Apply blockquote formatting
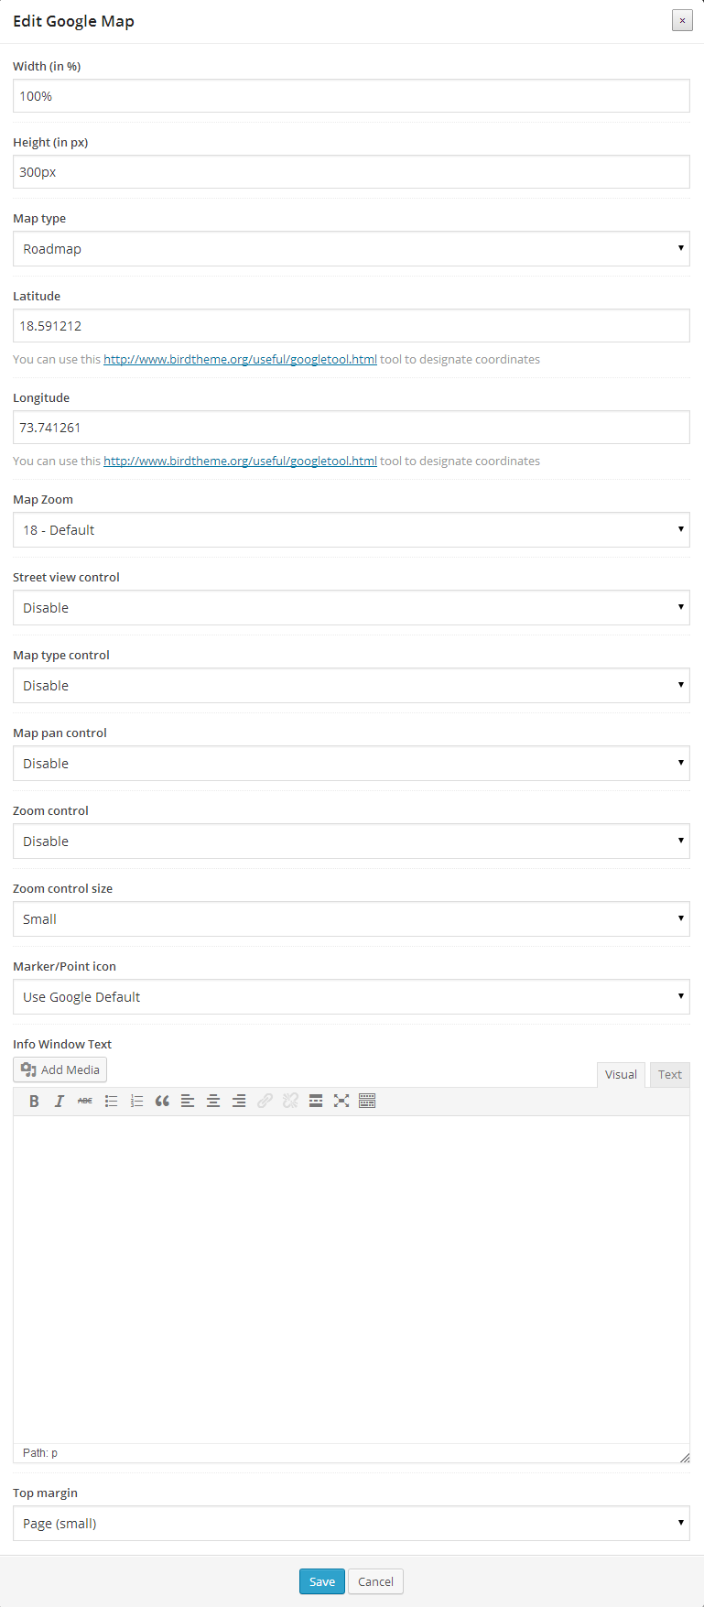 162,1101
